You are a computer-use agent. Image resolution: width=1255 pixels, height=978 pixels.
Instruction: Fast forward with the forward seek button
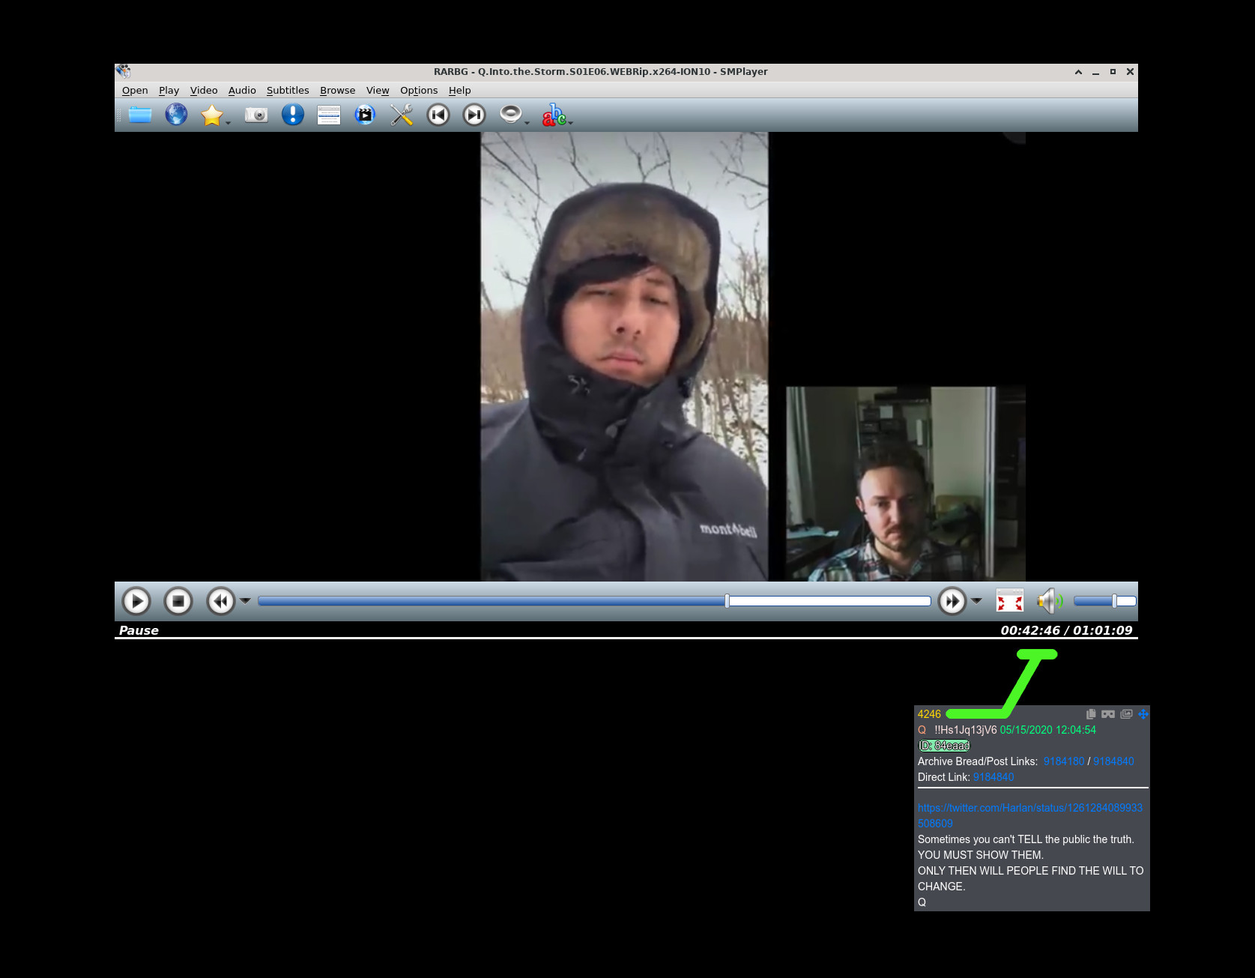coord(952,601)
